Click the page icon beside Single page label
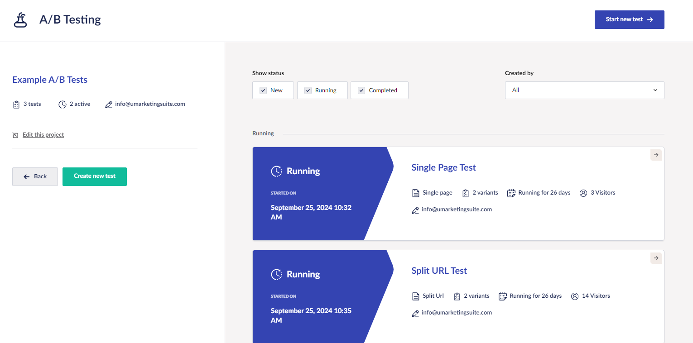This screenshot has height=343, width=693. [x=416, y=192]
